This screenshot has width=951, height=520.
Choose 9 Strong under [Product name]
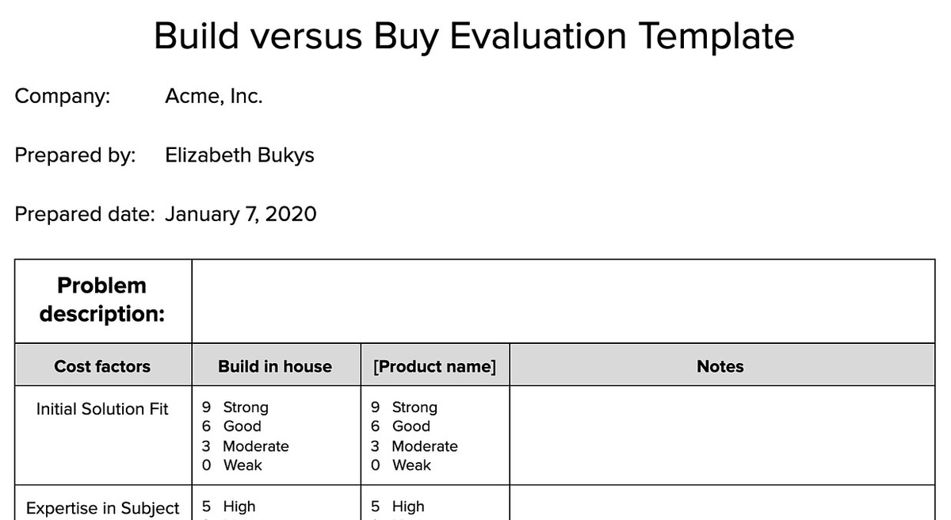pos(404,407)
